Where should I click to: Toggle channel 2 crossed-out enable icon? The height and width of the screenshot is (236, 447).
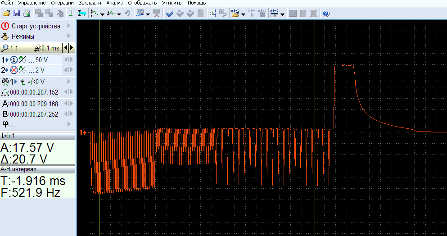point(14,70)
